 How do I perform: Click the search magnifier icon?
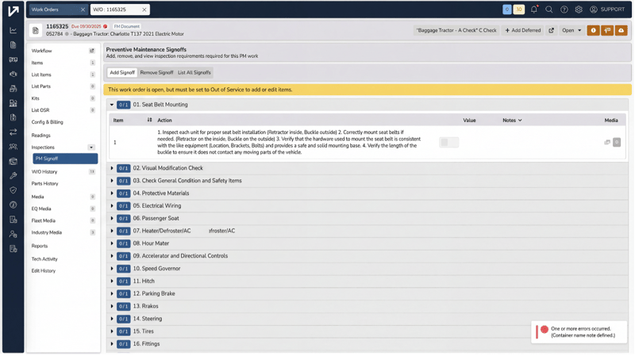tap(548, 10)
